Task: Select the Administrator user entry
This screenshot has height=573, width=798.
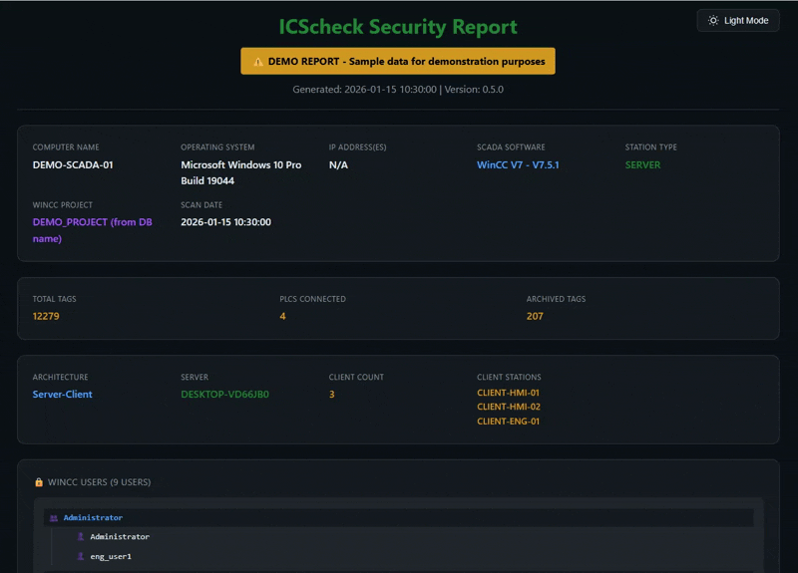Action: tap(120, 536)
